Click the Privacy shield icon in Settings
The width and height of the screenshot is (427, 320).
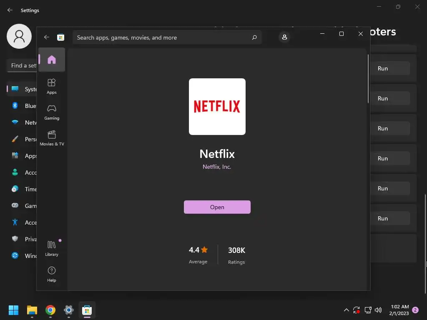15,239
